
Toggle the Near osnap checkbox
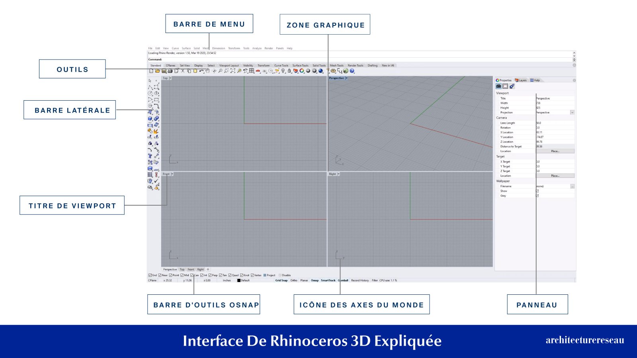(x=160, y=275)
